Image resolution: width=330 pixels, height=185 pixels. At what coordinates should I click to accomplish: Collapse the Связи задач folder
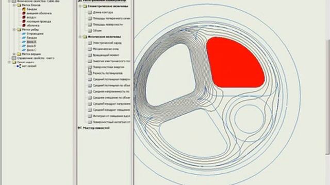[x=9, y=62]
